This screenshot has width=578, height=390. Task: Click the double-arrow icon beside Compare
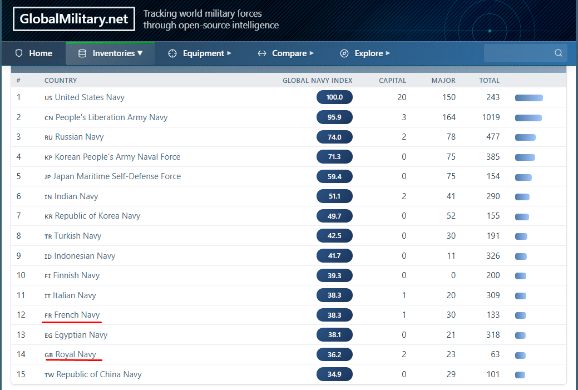[x=262, y=53]
